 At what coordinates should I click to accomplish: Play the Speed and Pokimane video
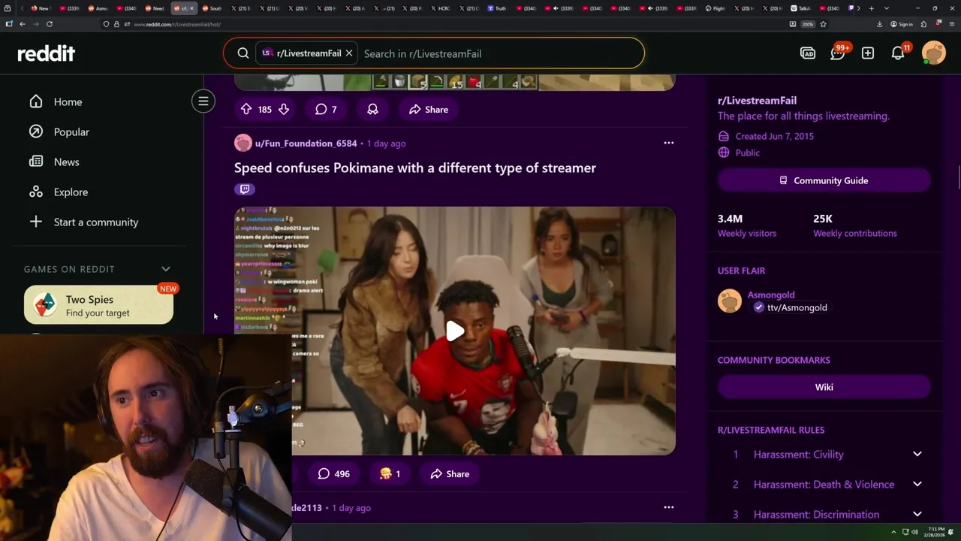pyautogui.click(x=455, y=331)
